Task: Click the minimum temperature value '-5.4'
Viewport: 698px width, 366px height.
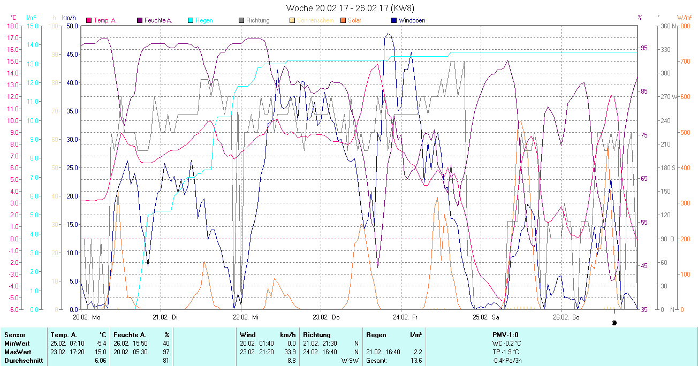Action: (101, 343)
